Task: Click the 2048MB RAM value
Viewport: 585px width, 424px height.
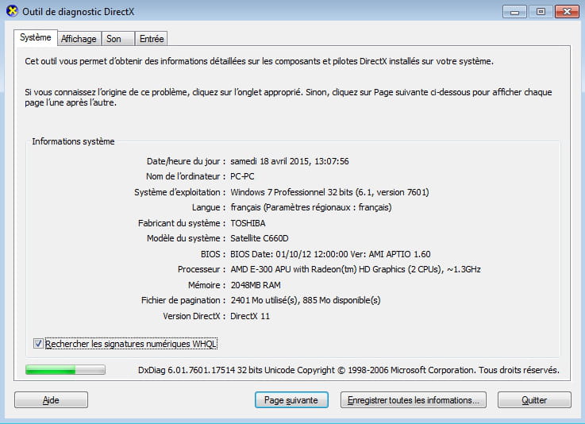Action: pyautogui.click(x=256, y=285)
